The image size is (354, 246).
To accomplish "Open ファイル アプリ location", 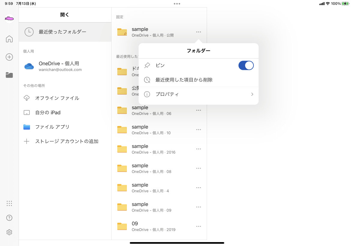I will coord(52,127).
